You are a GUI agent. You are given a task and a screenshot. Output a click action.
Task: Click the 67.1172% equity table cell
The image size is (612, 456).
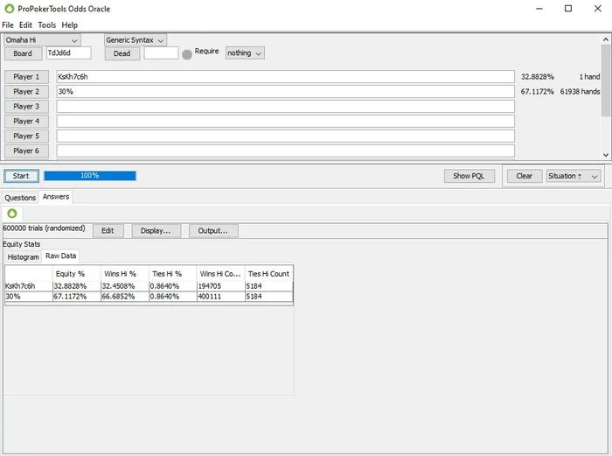tap(77, 297)
